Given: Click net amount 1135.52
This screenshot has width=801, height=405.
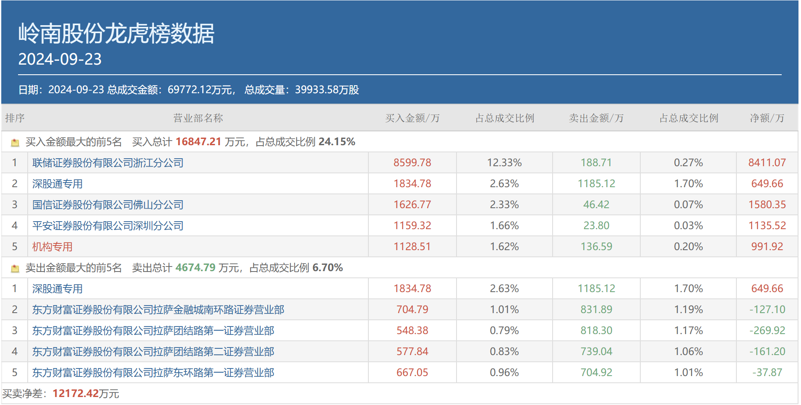Looking at the screenshot, I should coord(767,226).
